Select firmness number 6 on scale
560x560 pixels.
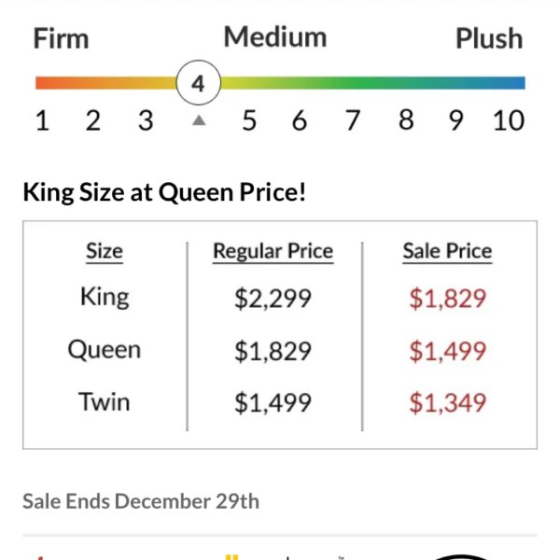[x=300, y=120]
